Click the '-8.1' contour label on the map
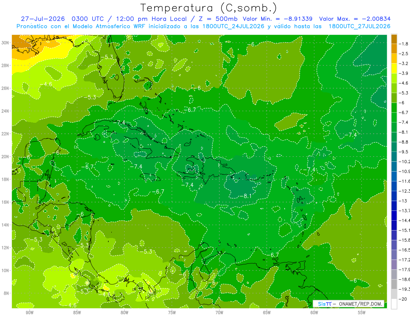The width and height of the screenshot is (410, 317). coord(245,196)
